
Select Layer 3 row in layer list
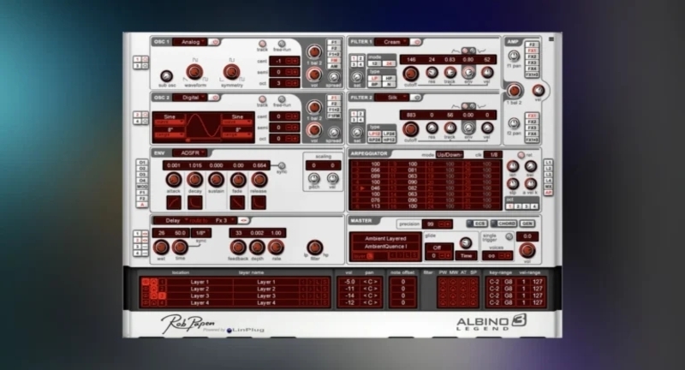234,295
